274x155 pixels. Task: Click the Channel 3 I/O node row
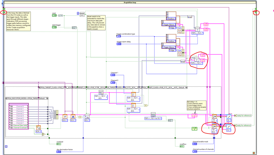tap(19, 113)
